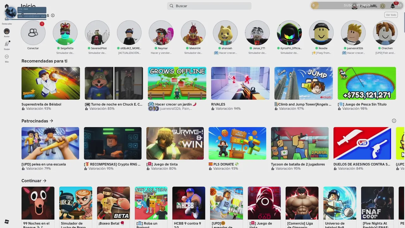
Task: Open Seigefetta's friend avatar
Action: coord(65,33)
